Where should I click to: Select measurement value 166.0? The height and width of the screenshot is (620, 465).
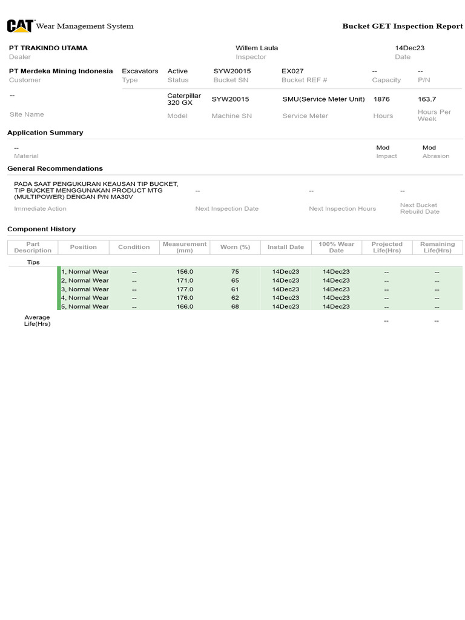click(x=185, y=306)
